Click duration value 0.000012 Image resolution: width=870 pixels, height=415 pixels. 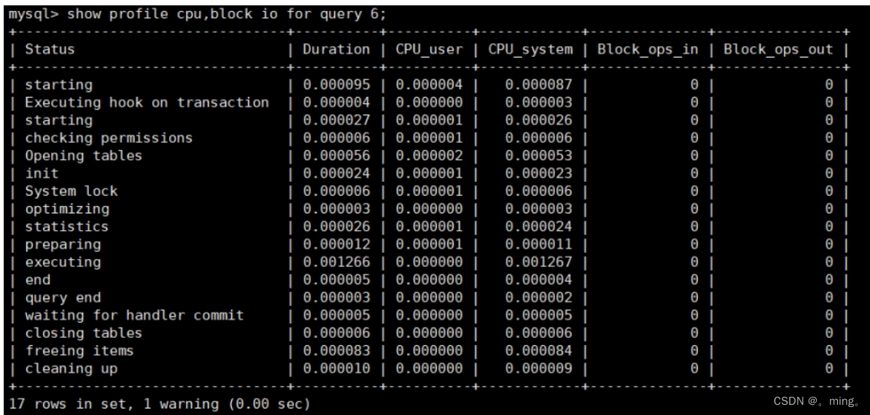point(336,245)
